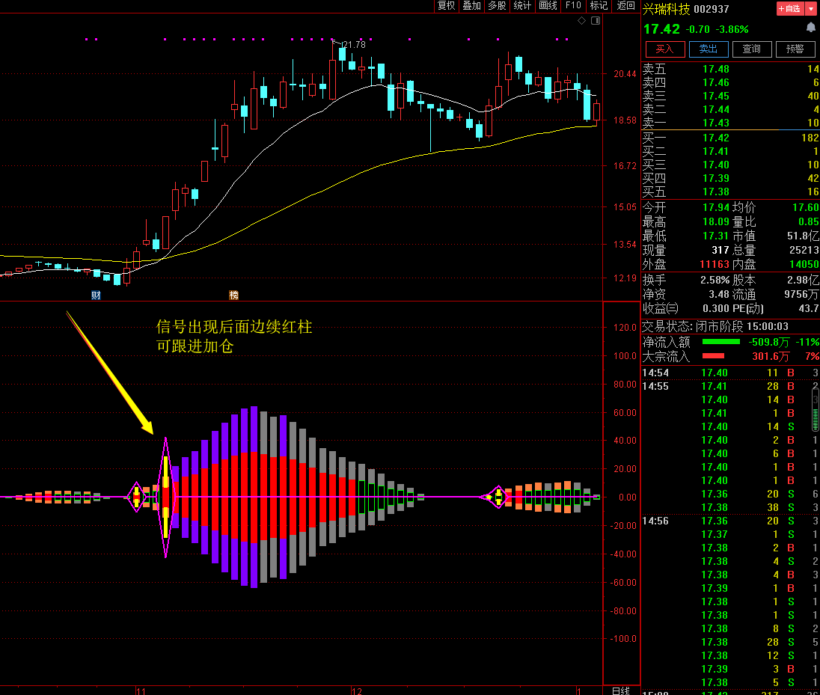The width and height of the screenshot is (820, 695).
Task: Open the F10 company info tab
Action: (573, 6)
